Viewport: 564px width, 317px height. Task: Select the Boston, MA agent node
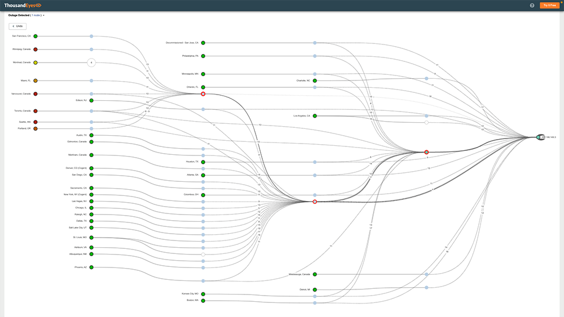(203, 301)
